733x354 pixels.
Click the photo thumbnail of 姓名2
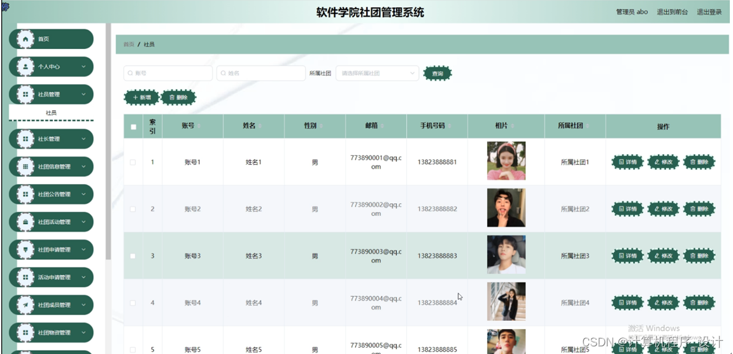pos(506,208)
